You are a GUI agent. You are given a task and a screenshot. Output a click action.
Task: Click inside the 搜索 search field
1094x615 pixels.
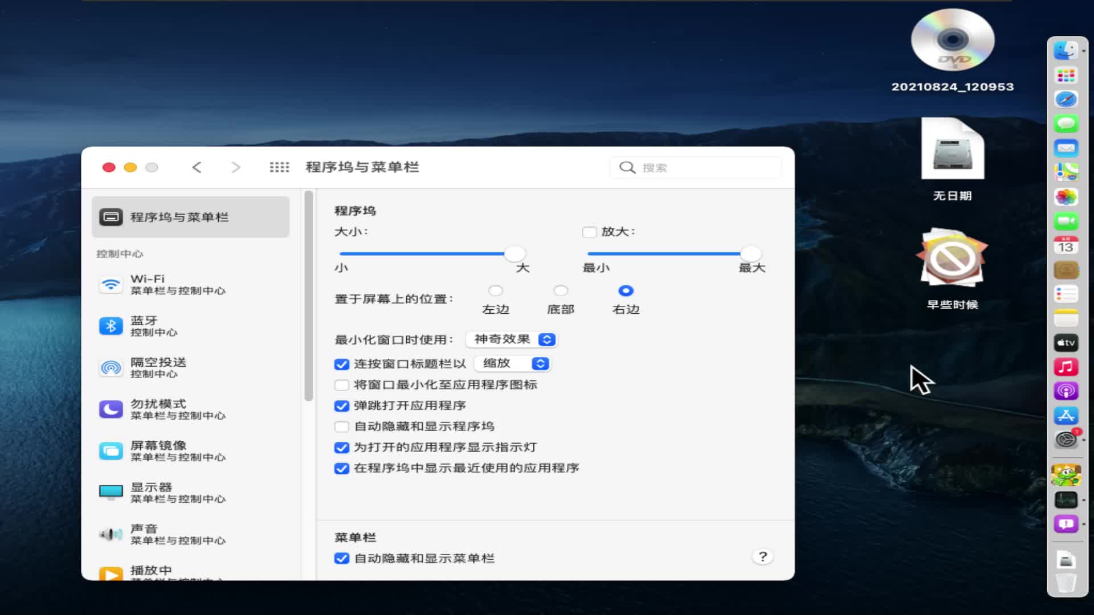click(x=695, y=167)
